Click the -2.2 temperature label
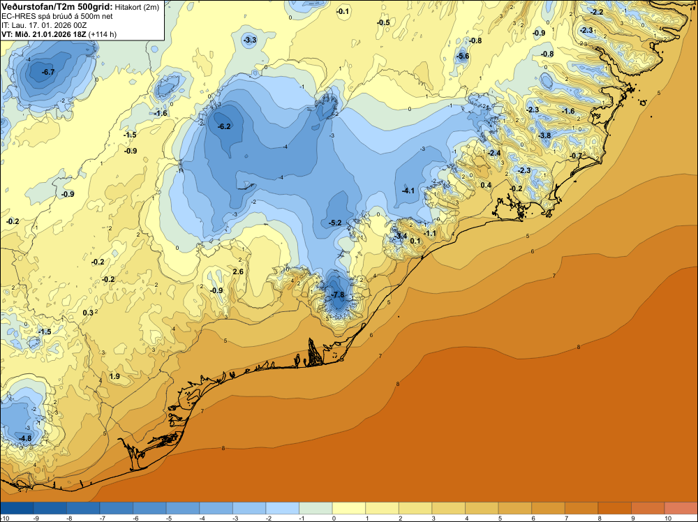 coord(597,12)
